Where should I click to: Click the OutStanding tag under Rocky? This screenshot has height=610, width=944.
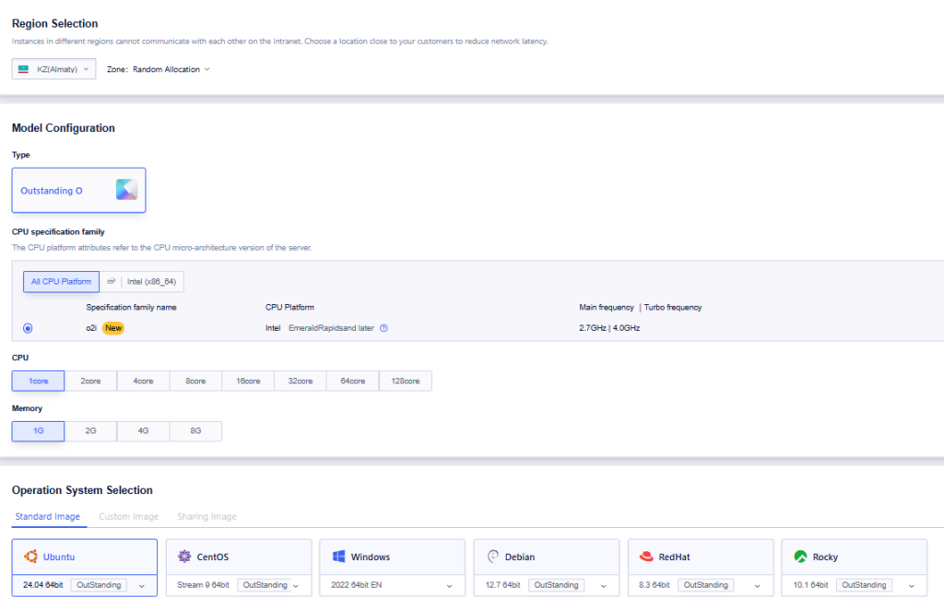[864, 585]
